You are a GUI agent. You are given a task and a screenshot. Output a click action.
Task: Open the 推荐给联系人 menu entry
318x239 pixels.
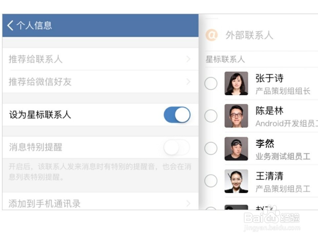click(x=35, y=59)
